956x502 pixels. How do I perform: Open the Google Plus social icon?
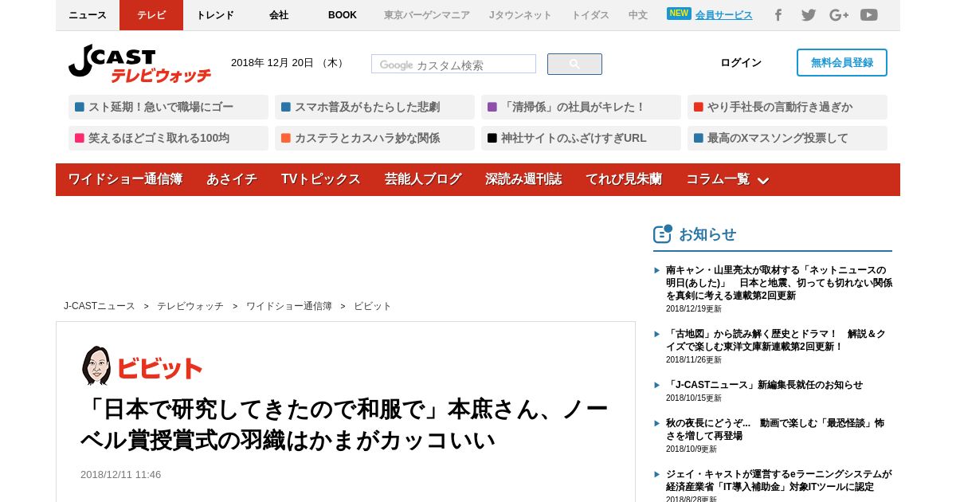(839, 15)
